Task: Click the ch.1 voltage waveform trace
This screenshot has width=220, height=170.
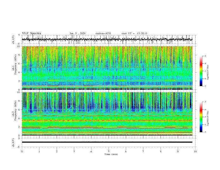Action: 107,39
